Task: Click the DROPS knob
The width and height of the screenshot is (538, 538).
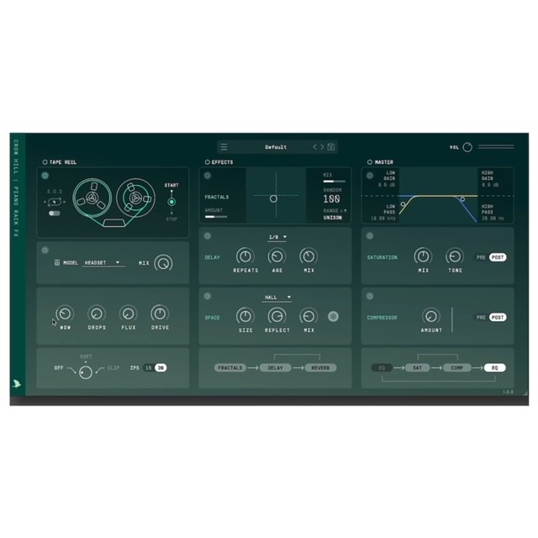Action: tap(97, 314)
